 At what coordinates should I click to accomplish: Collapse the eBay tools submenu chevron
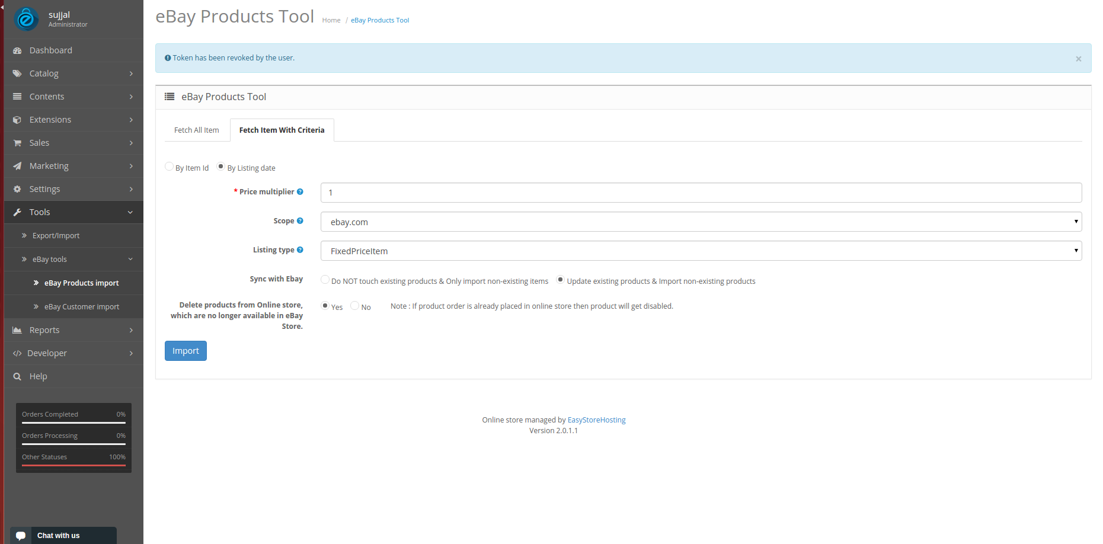point(130,259)
